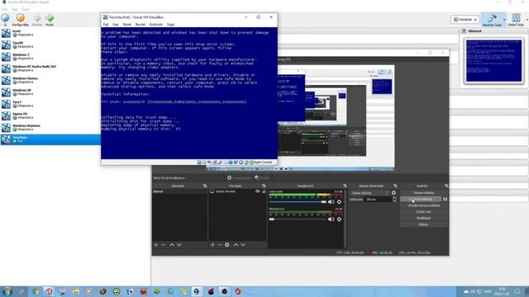Open Bevitel menu in TinyVista VM window

141,25
